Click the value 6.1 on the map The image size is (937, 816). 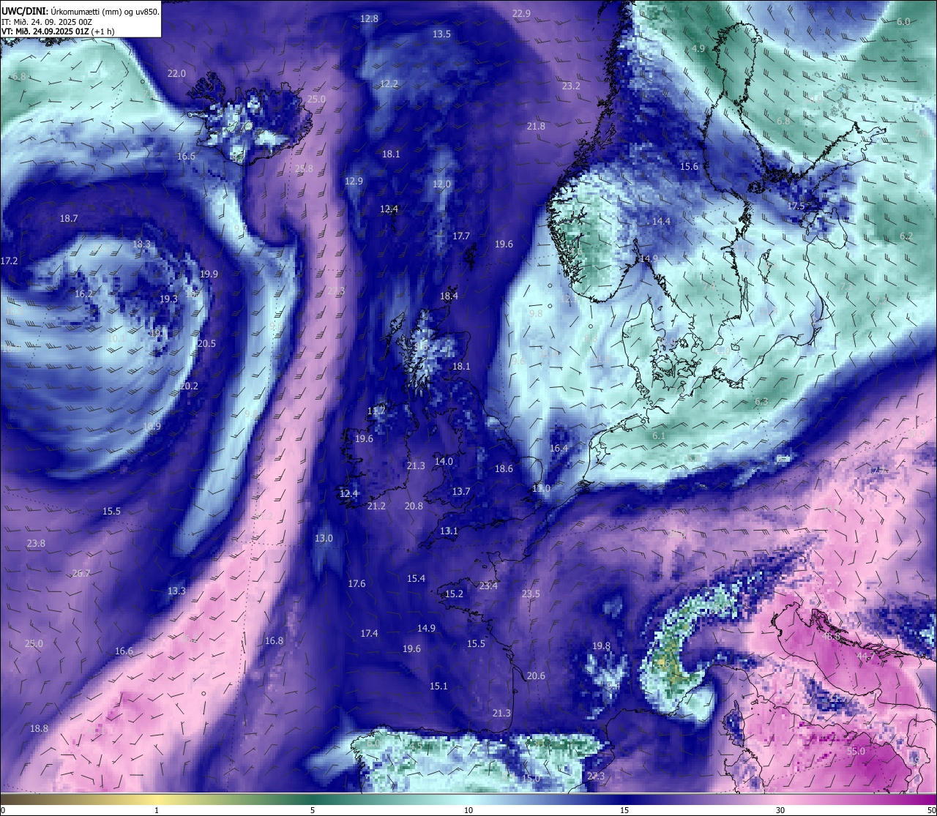click(659, 435)
